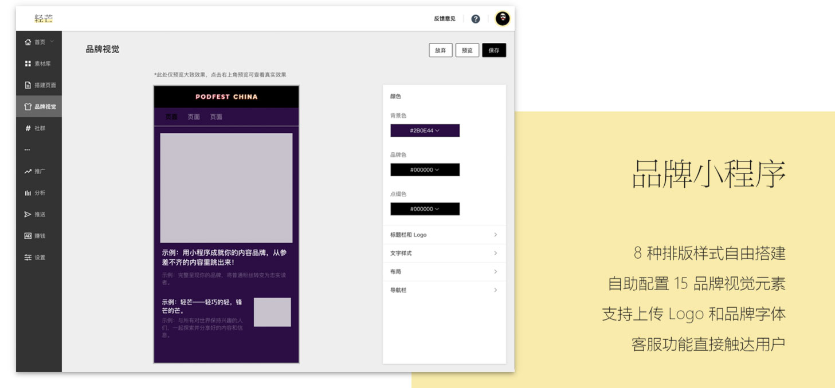The height and width of the screenshot is (388, 835).
Task: Click the 预览 preview button
Action: [467, 50]
